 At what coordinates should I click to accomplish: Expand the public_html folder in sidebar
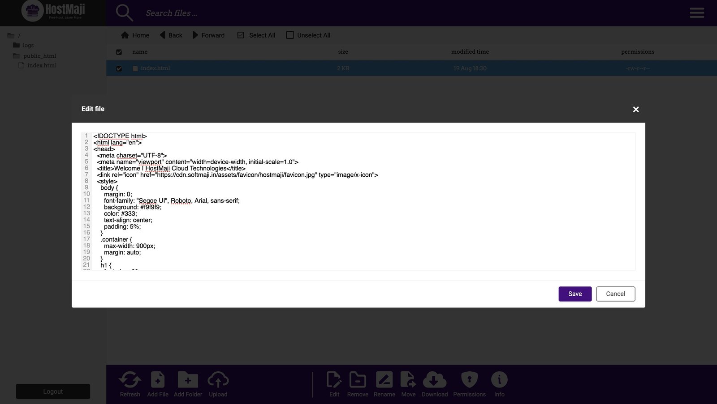(x=40, y=55)
